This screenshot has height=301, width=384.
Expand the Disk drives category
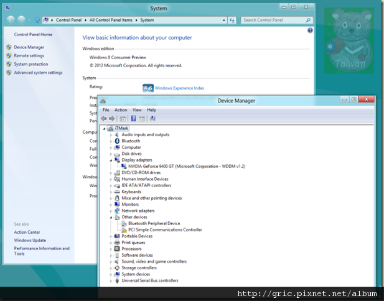coord(111,154)
